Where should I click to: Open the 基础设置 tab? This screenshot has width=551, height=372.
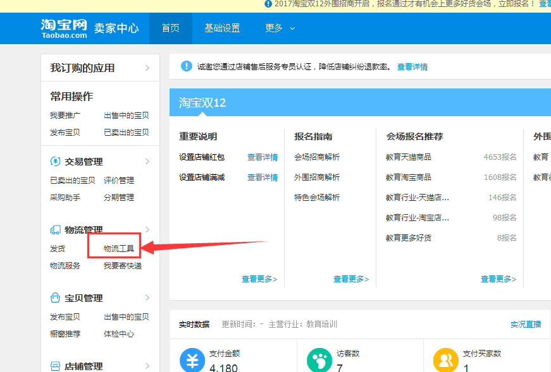(222, 28)
